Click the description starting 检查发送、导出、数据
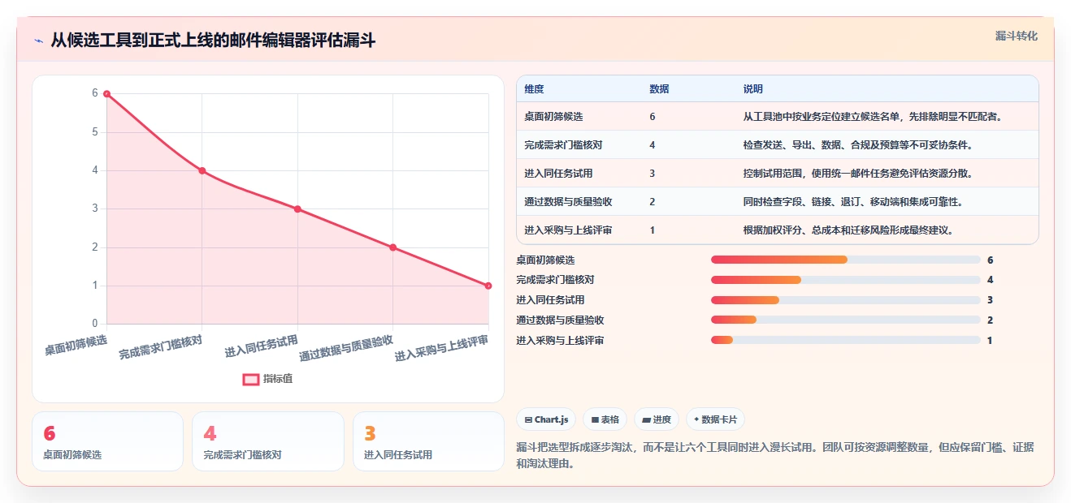The width and height of the screenshot is (1071, 503). [x=858, y=145]
